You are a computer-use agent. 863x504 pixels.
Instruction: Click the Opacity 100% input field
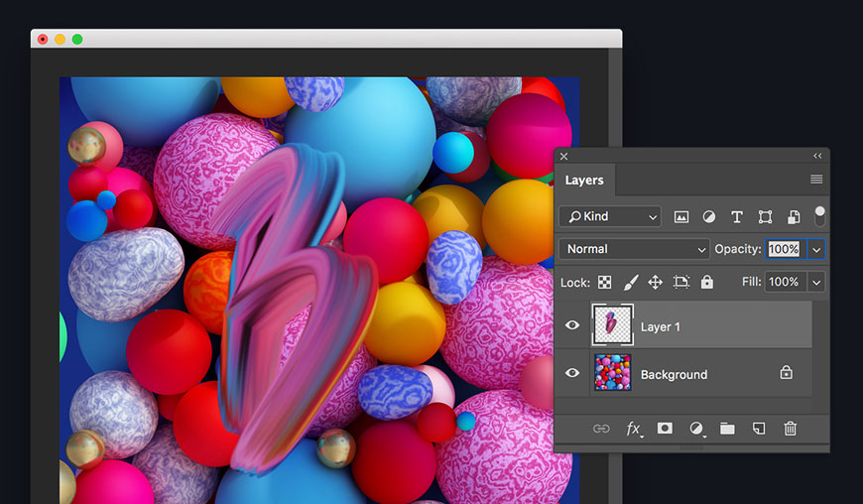785,249
